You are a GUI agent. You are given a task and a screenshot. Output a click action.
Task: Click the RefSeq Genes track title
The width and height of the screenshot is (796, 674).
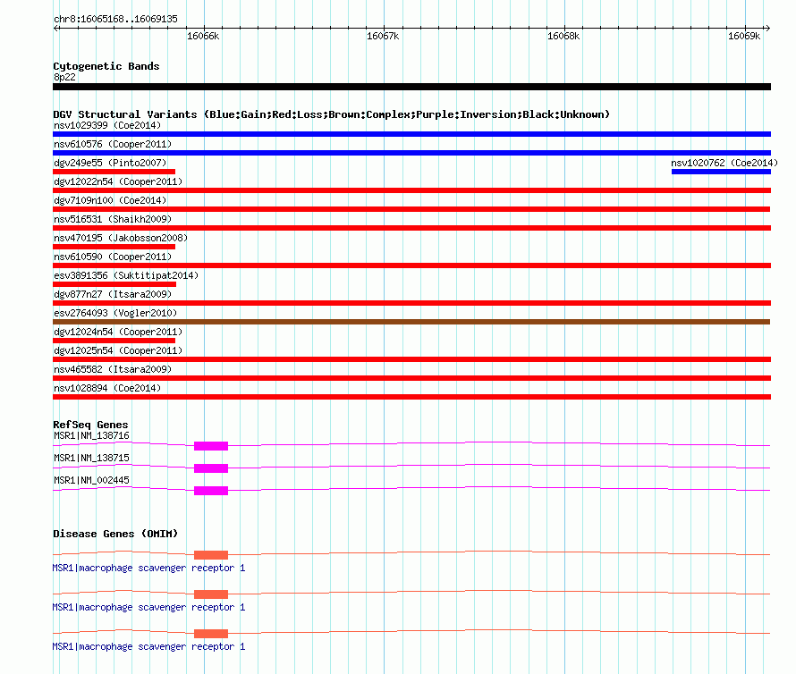click(x=90, y=425)
